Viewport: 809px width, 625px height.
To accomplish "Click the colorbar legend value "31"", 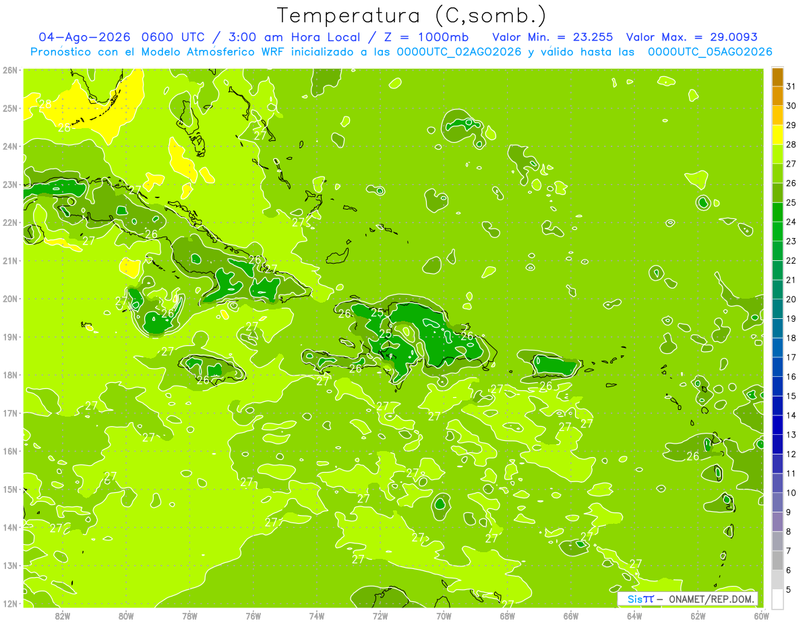I will point(791,86).
